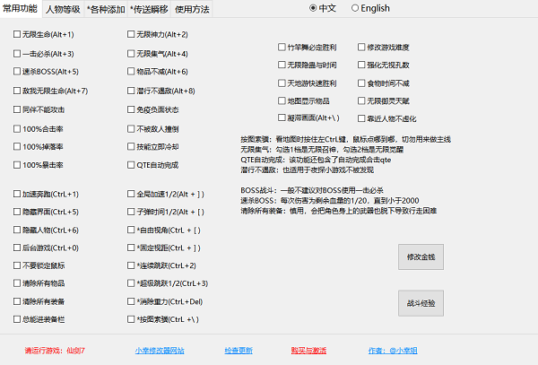This screenshot has width=538, height=365.
Task: Toggle 无限神力 (Alt+2) checkbox
Action: click(x=131, y=34)
